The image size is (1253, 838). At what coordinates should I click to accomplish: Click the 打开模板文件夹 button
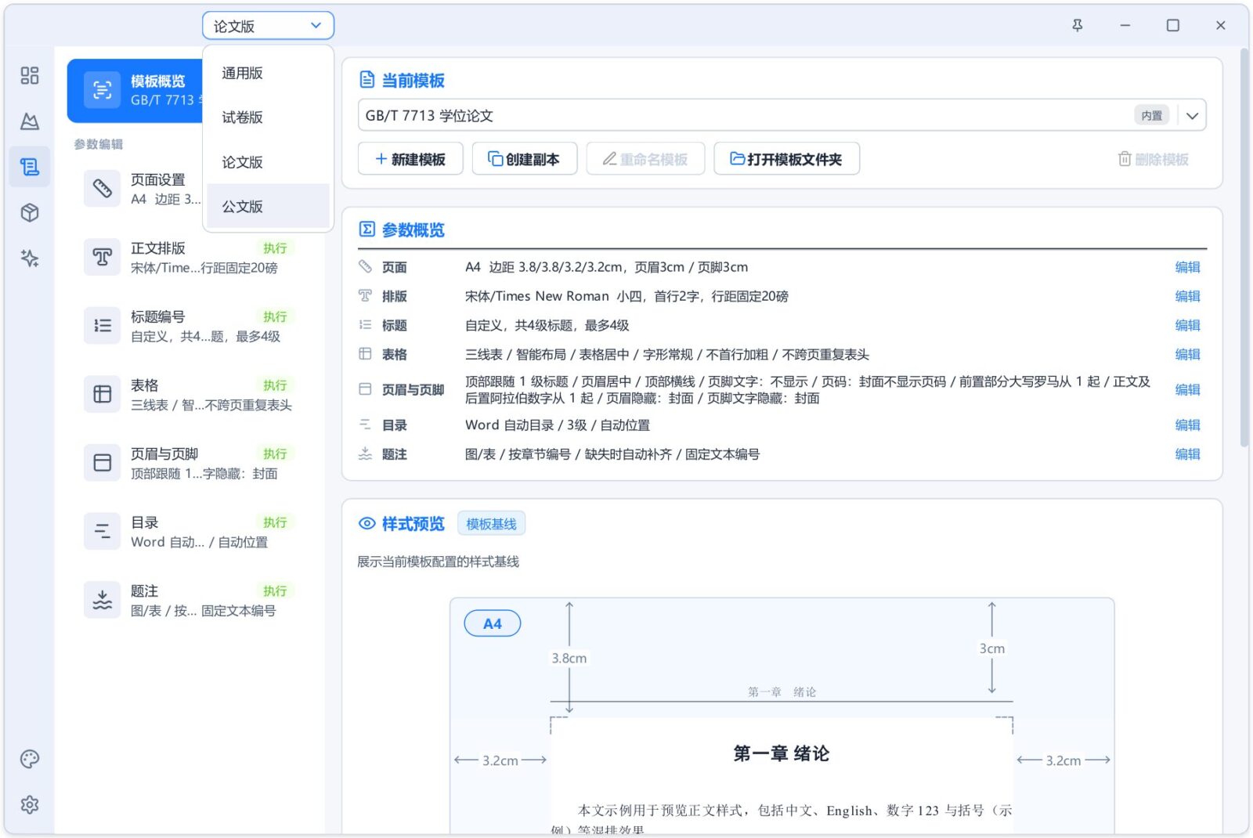tap(786, 159)
